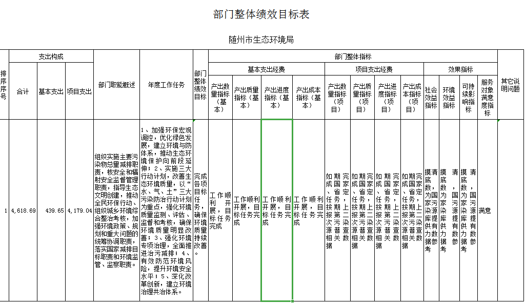The width and height of the screenshot is (525, 303).
Task: Select the 合计 column header cell
Action: (23, 91)
